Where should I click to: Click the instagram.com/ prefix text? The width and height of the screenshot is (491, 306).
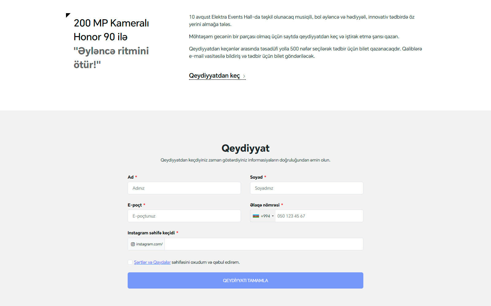coord(149,244)
